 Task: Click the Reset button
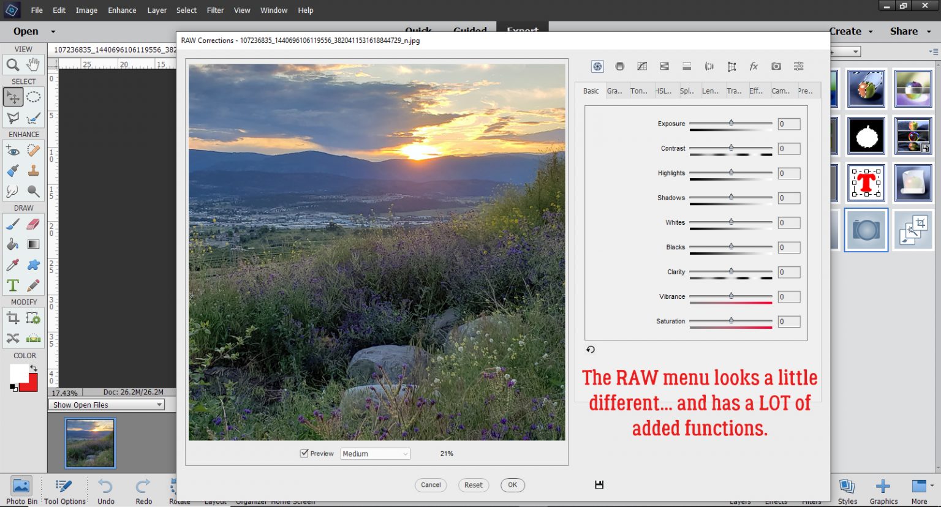(473, 484)
